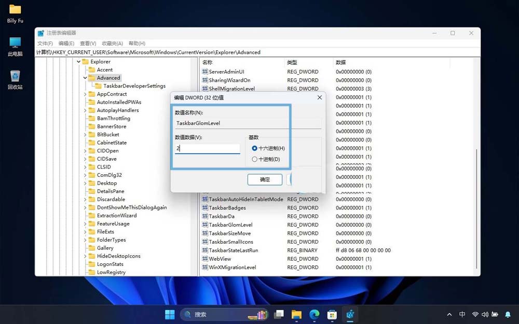Open File Explorer from the taskbar
Image resolution: width=519 pixels, height=324 pixels.
pos(296,314)
